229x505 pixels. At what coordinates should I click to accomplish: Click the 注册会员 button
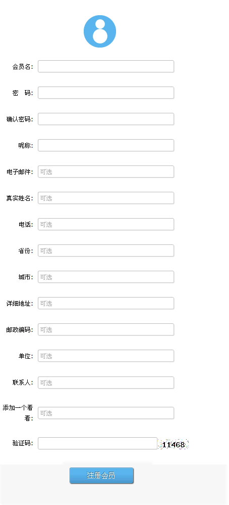pyautogui.click(x=101, y=476)
